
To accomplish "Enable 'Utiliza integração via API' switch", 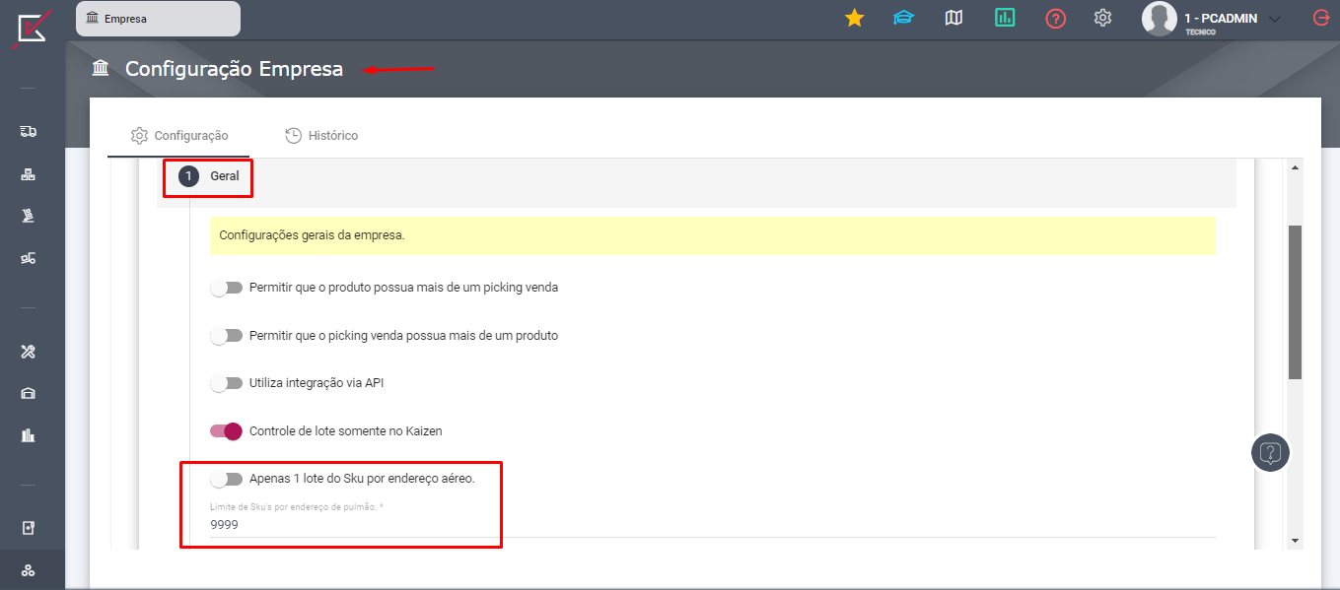I will tap(227, 383).
